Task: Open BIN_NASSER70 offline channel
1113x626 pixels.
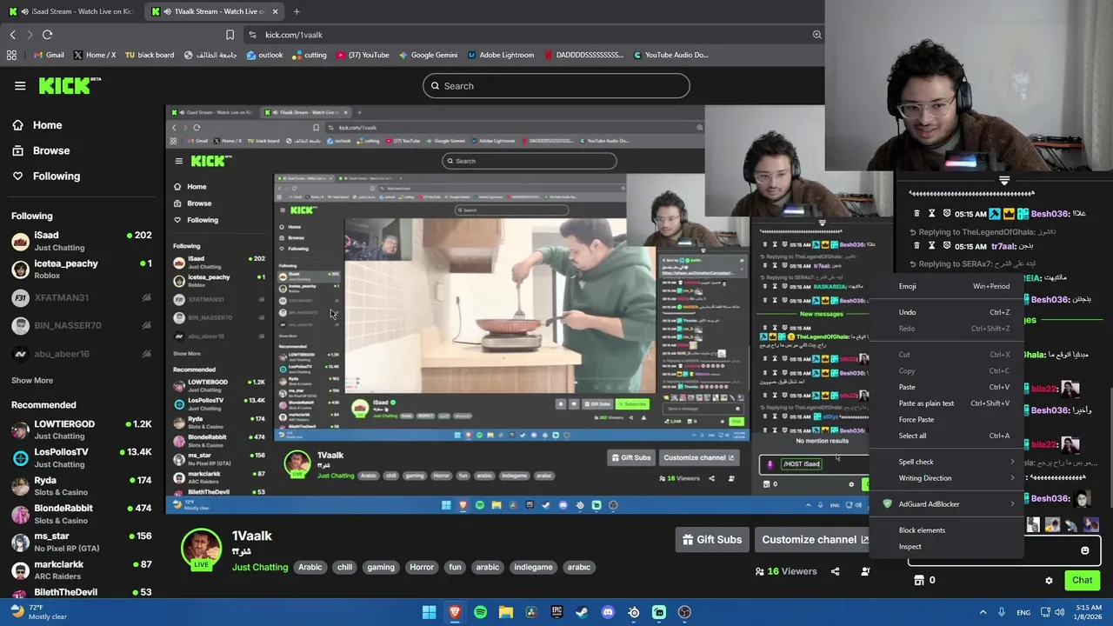Action: click(x=82, y=325)
